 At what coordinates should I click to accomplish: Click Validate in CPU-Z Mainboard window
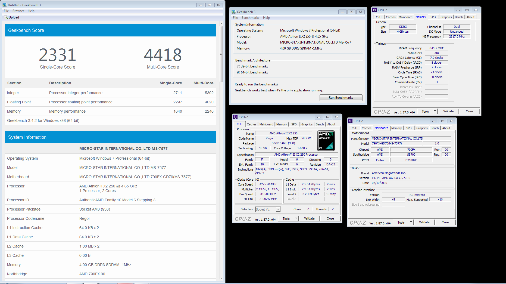coord(424,222)
